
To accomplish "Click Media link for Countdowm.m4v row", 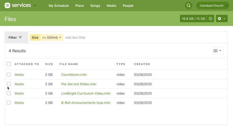I will click(19, 75).
